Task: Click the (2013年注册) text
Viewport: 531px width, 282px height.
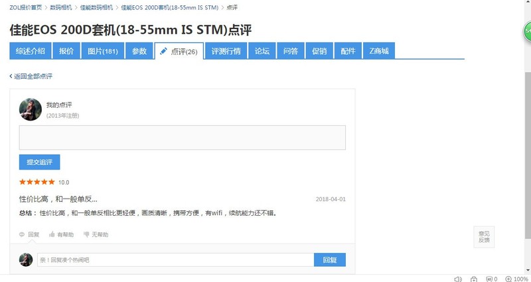Action: (62, 115)
